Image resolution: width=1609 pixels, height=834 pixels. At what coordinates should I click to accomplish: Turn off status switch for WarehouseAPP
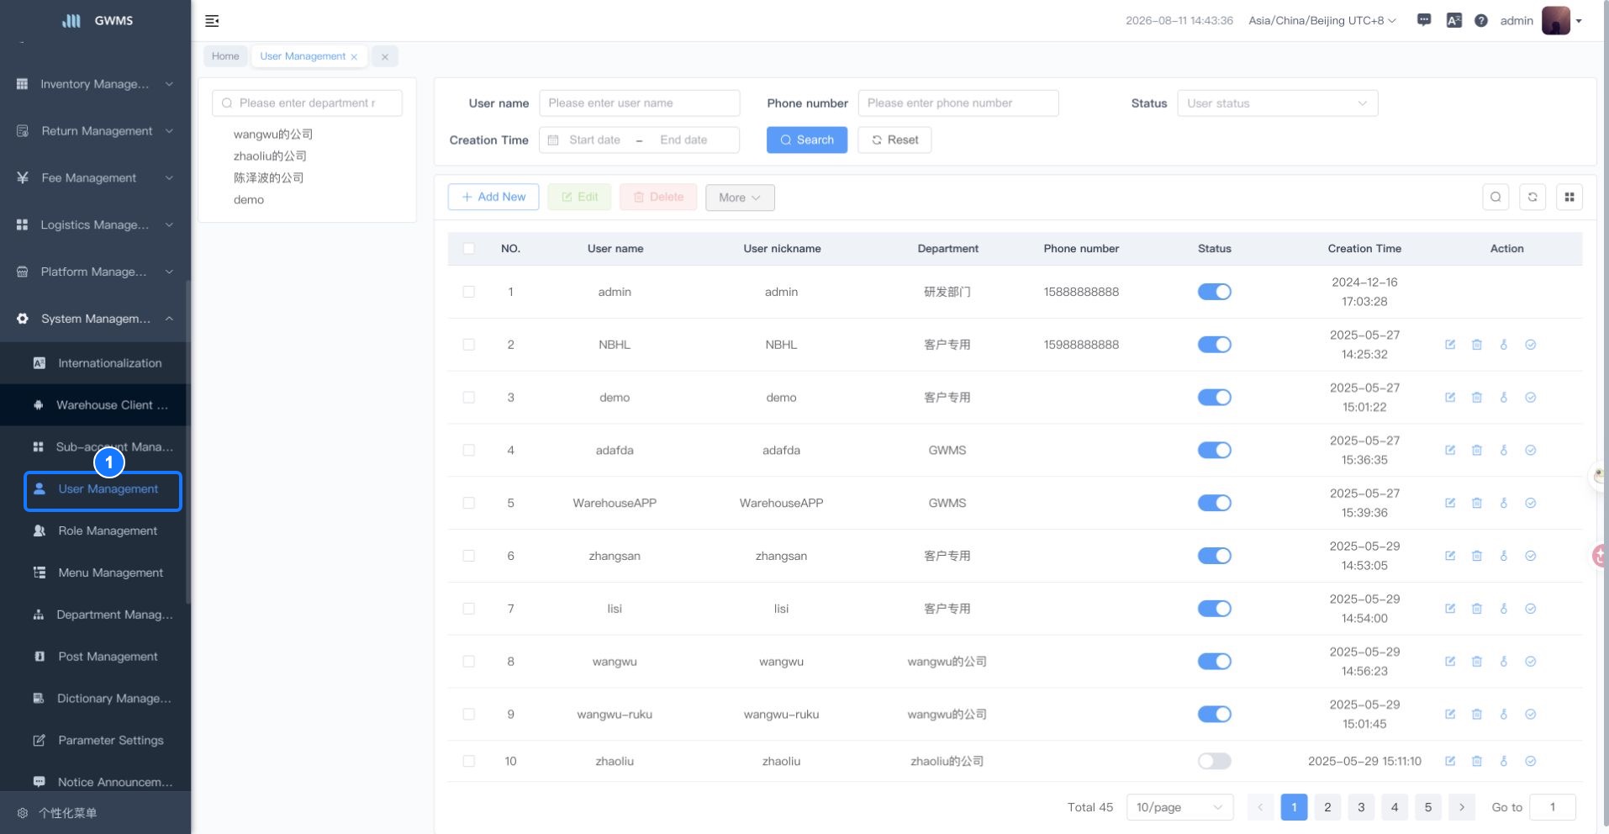tap(1215, 503)
